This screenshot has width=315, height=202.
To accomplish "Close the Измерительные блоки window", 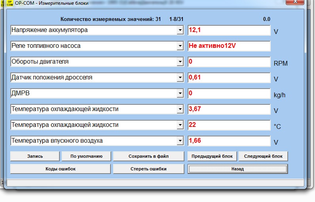I will pos(295,2).
